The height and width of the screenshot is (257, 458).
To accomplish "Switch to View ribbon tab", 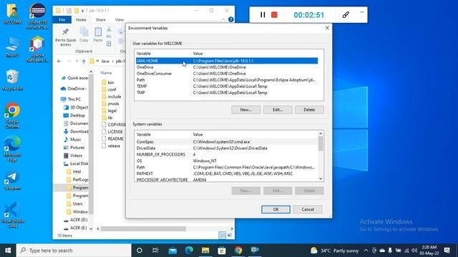I will coord(120,19).
